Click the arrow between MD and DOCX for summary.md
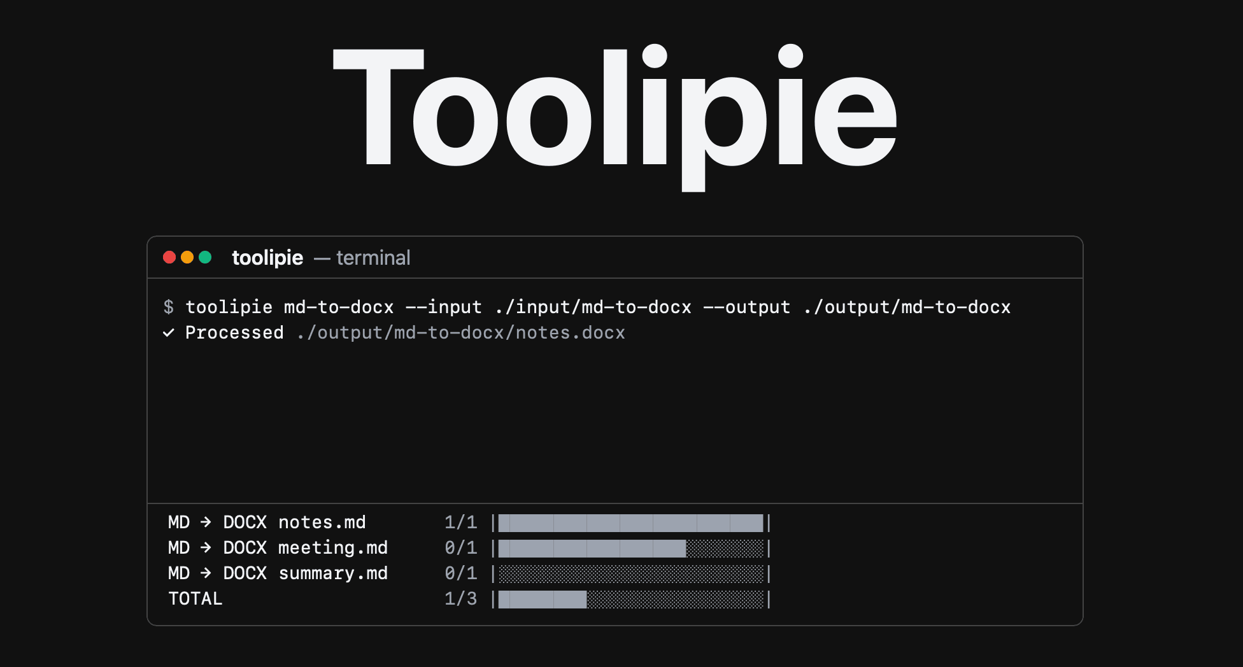 (x=206, y=573)
